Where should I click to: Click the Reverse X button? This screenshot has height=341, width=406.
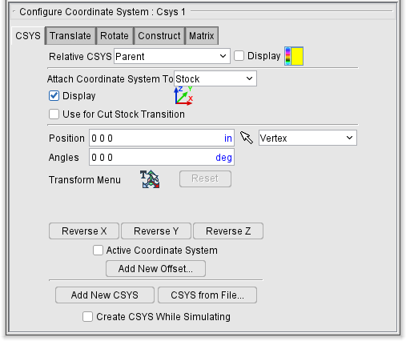point(84,231)
